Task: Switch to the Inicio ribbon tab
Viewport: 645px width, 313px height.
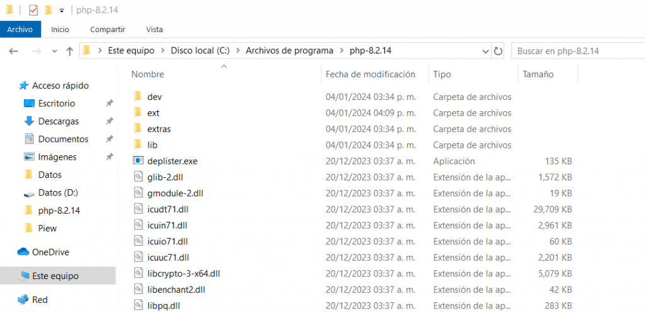Action: 60,29
